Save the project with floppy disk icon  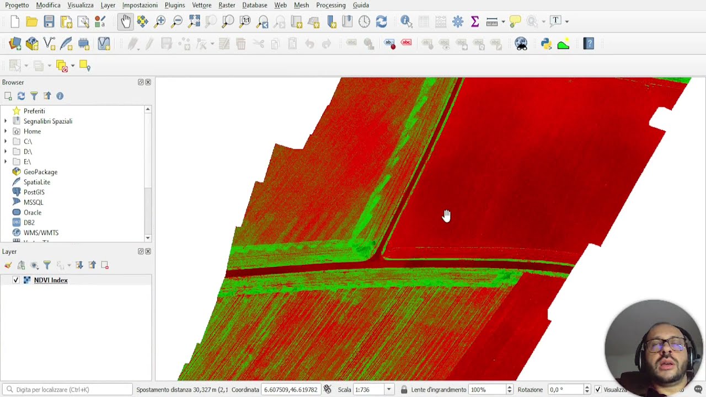coord(49,22)
